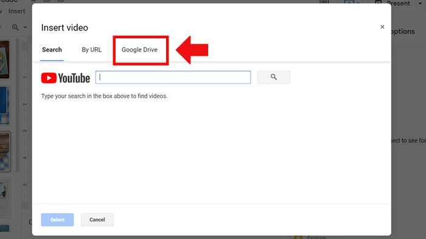Open the Present dropdown arrow
The width and height of the screenshot is (426, 239).
point(420,4)
